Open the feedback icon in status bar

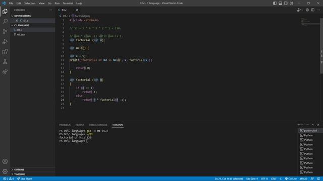(x=312, y=179)
